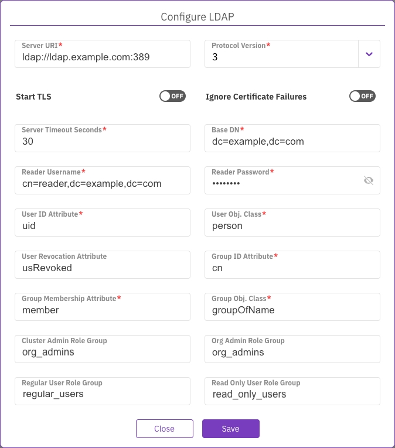Click the Read Only User Role Group field

point(292,395)
